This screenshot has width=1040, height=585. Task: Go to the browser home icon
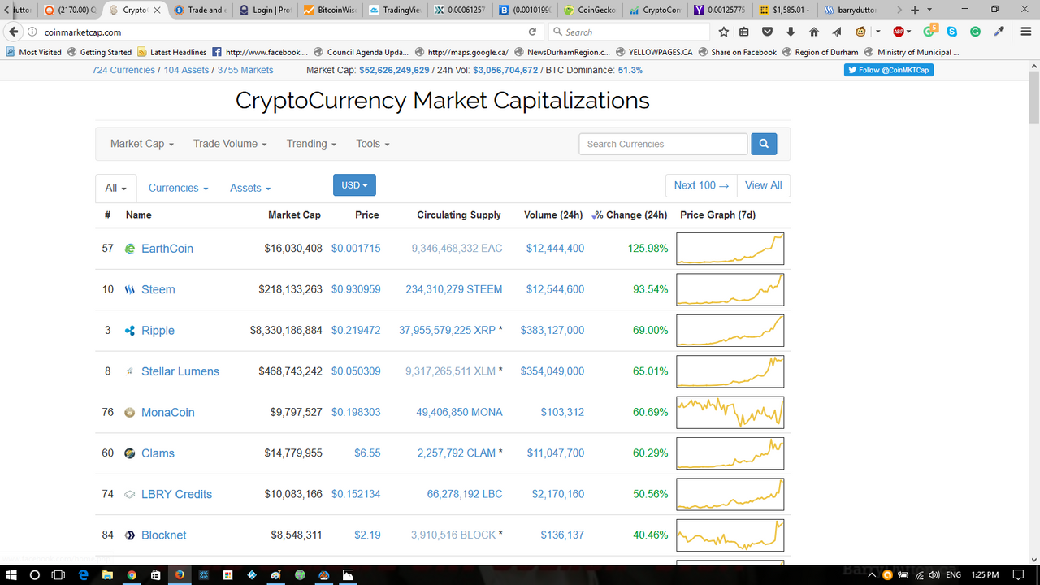point(814,32)
